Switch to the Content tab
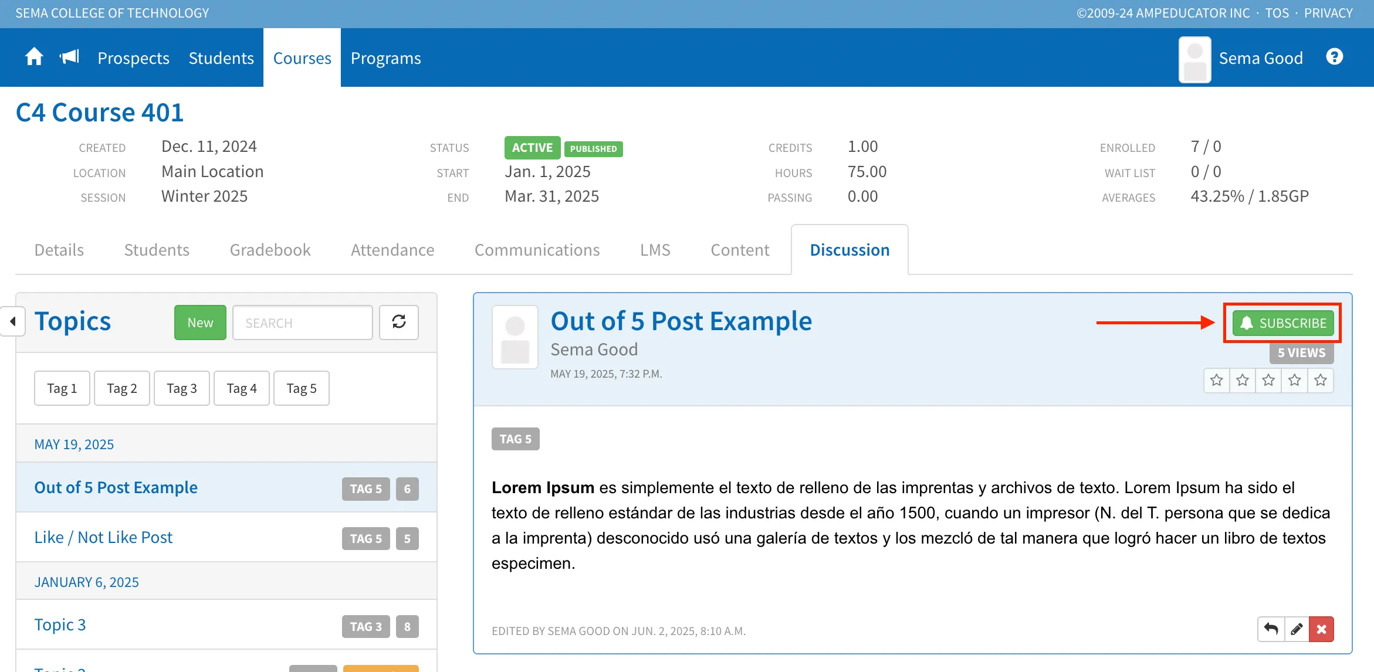The image size is (1374, 672). tap(740, 250)
